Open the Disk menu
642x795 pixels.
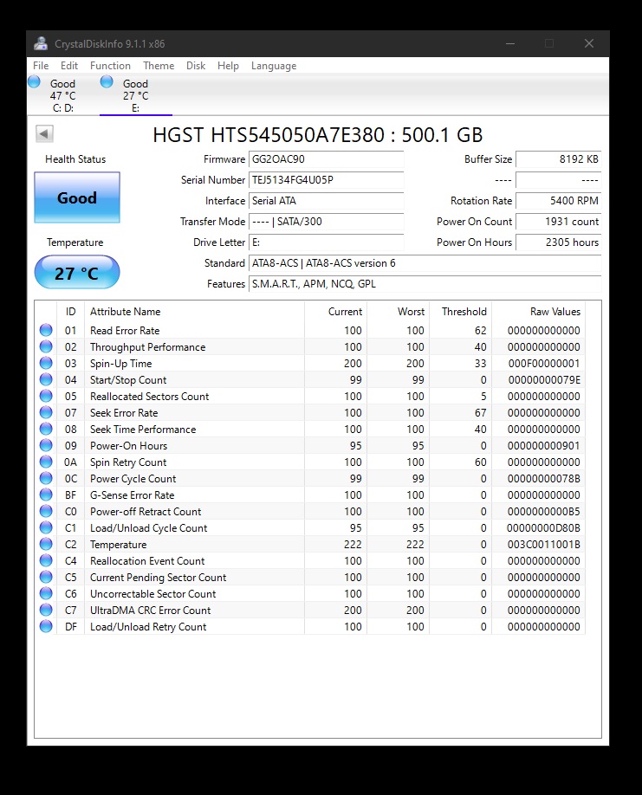point(196,66)
